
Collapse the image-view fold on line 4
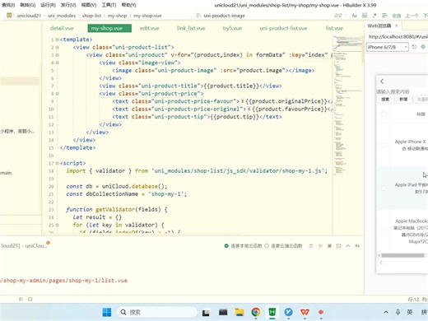pyautogui.click(x=57, y=63)
